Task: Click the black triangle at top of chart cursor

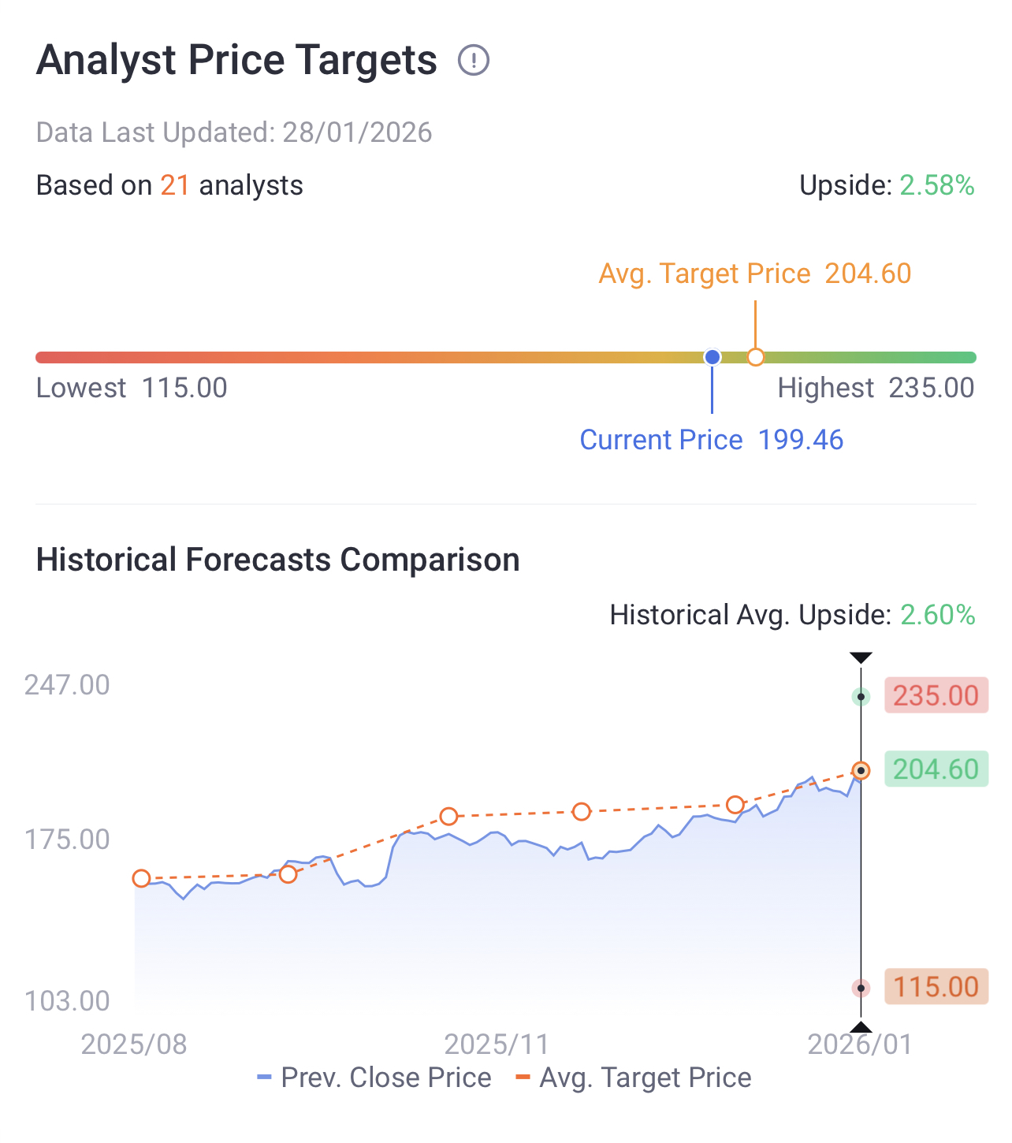Action: (x=861, y=657)
